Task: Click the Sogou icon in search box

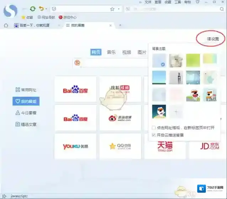Action: 77,63
